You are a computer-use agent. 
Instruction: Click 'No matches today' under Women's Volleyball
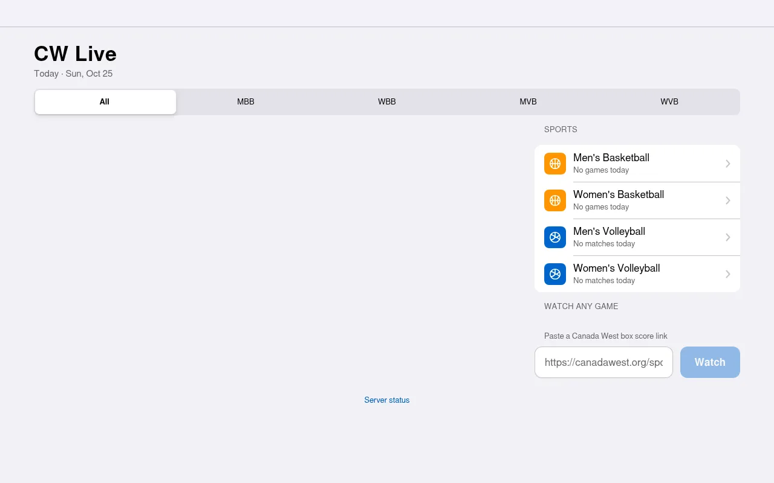604,281
